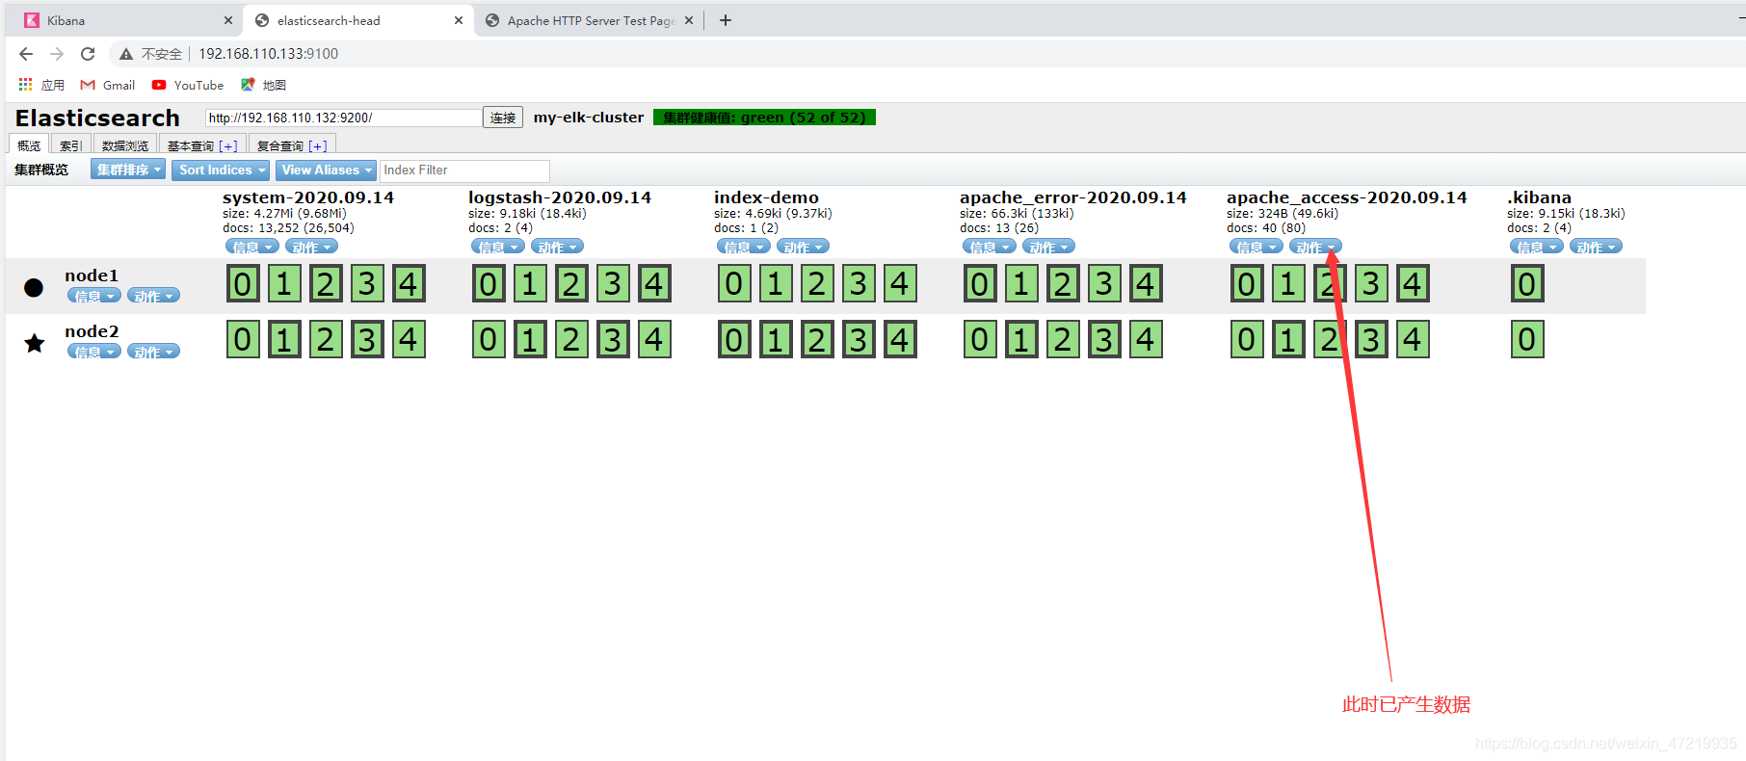Open View Aliases dropdown
The height and width of the screenshot is (761, 1746).
point(326,170)
